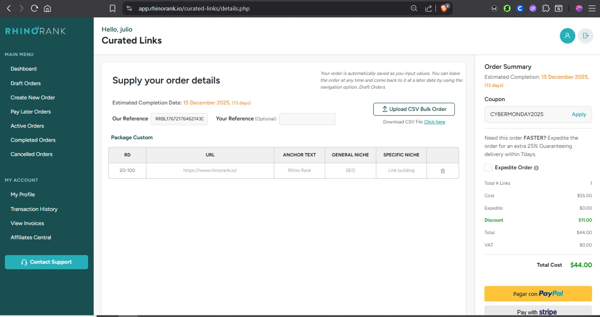Share this page via the share icon
Screen dimensions: 600x317
click(x=428, y=8)
